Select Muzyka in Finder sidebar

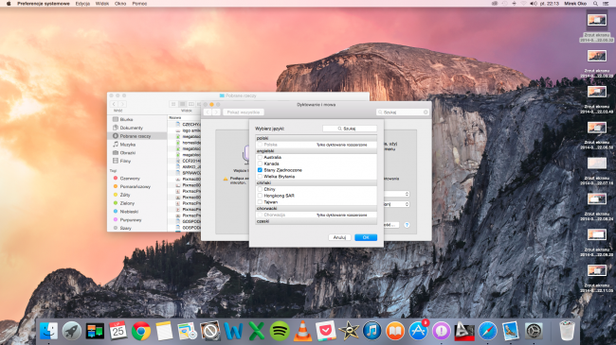pos(128,145)
